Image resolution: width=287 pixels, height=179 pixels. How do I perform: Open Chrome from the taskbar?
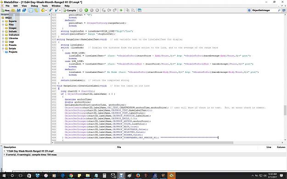tap(71, 176)
